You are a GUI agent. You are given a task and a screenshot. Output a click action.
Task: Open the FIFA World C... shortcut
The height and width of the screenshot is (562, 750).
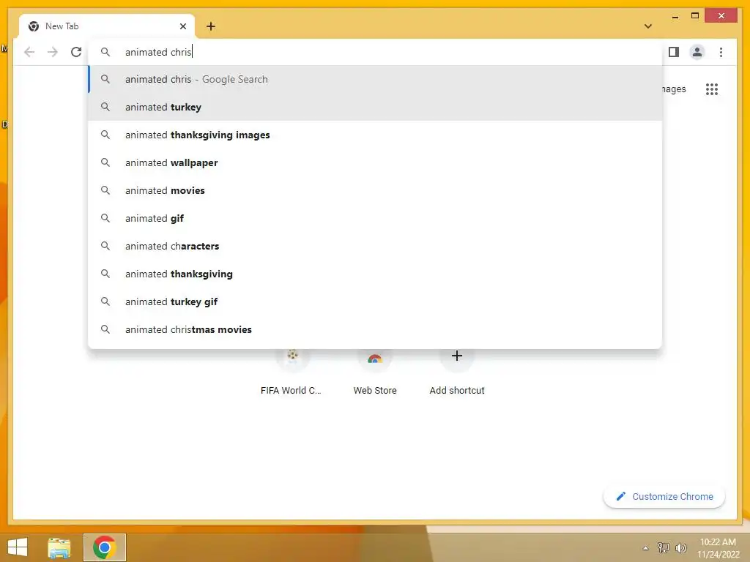pos(292,372)
